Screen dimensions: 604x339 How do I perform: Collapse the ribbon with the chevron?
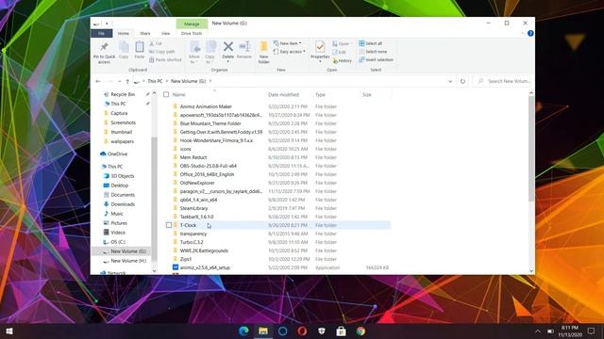pyautogui.click(x=522, y=34)
